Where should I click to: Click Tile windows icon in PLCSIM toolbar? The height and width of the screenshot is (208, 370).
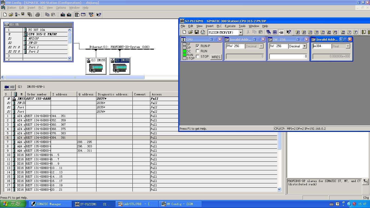(x=275, y=32)
